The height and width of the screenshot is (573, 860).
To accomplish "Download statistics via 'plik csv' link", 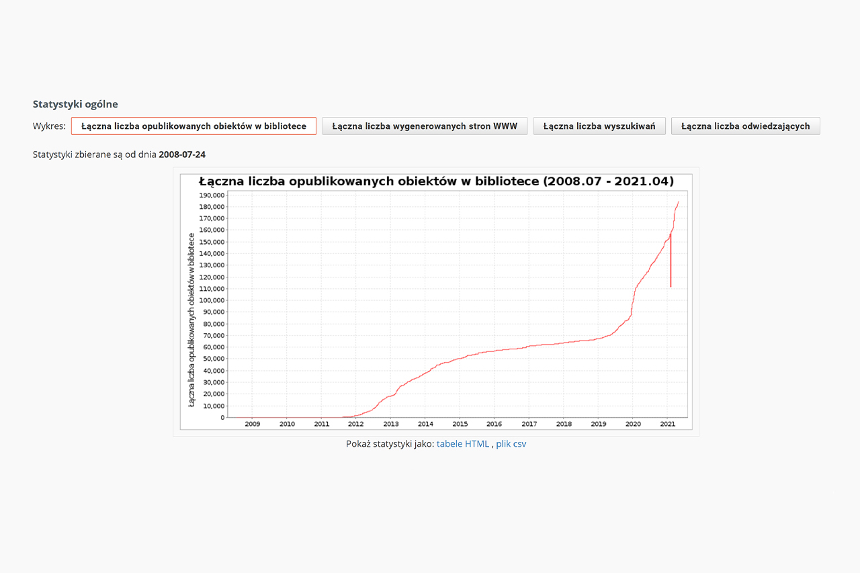I will pos(511,444).
